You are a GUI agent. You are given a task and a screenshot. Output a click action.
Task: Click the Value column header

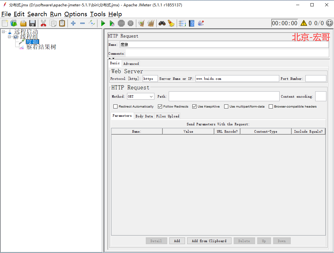tap(188, 131)
